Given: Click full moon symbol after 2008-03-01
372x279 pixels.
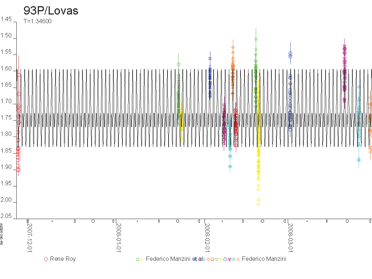Looking at the screenshot, I should [347, 221].
